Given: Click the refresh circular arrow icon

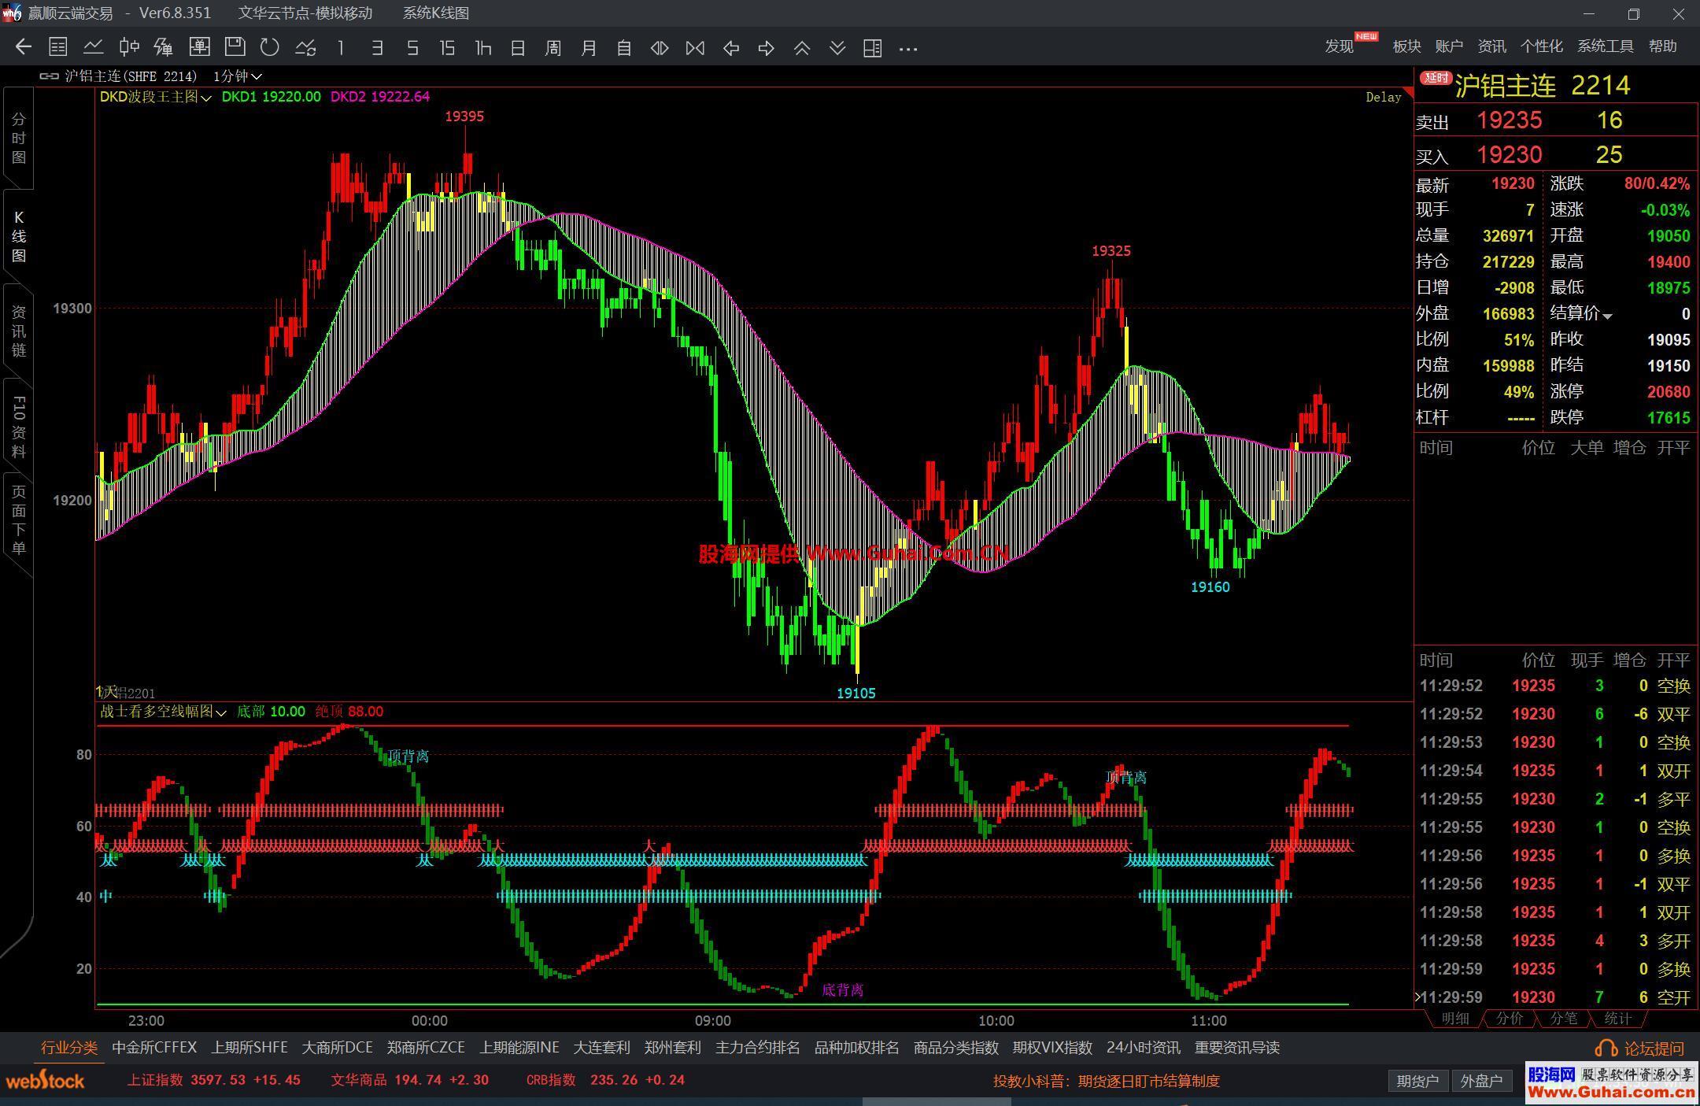Looking at the screenshot, I should 270,47.
